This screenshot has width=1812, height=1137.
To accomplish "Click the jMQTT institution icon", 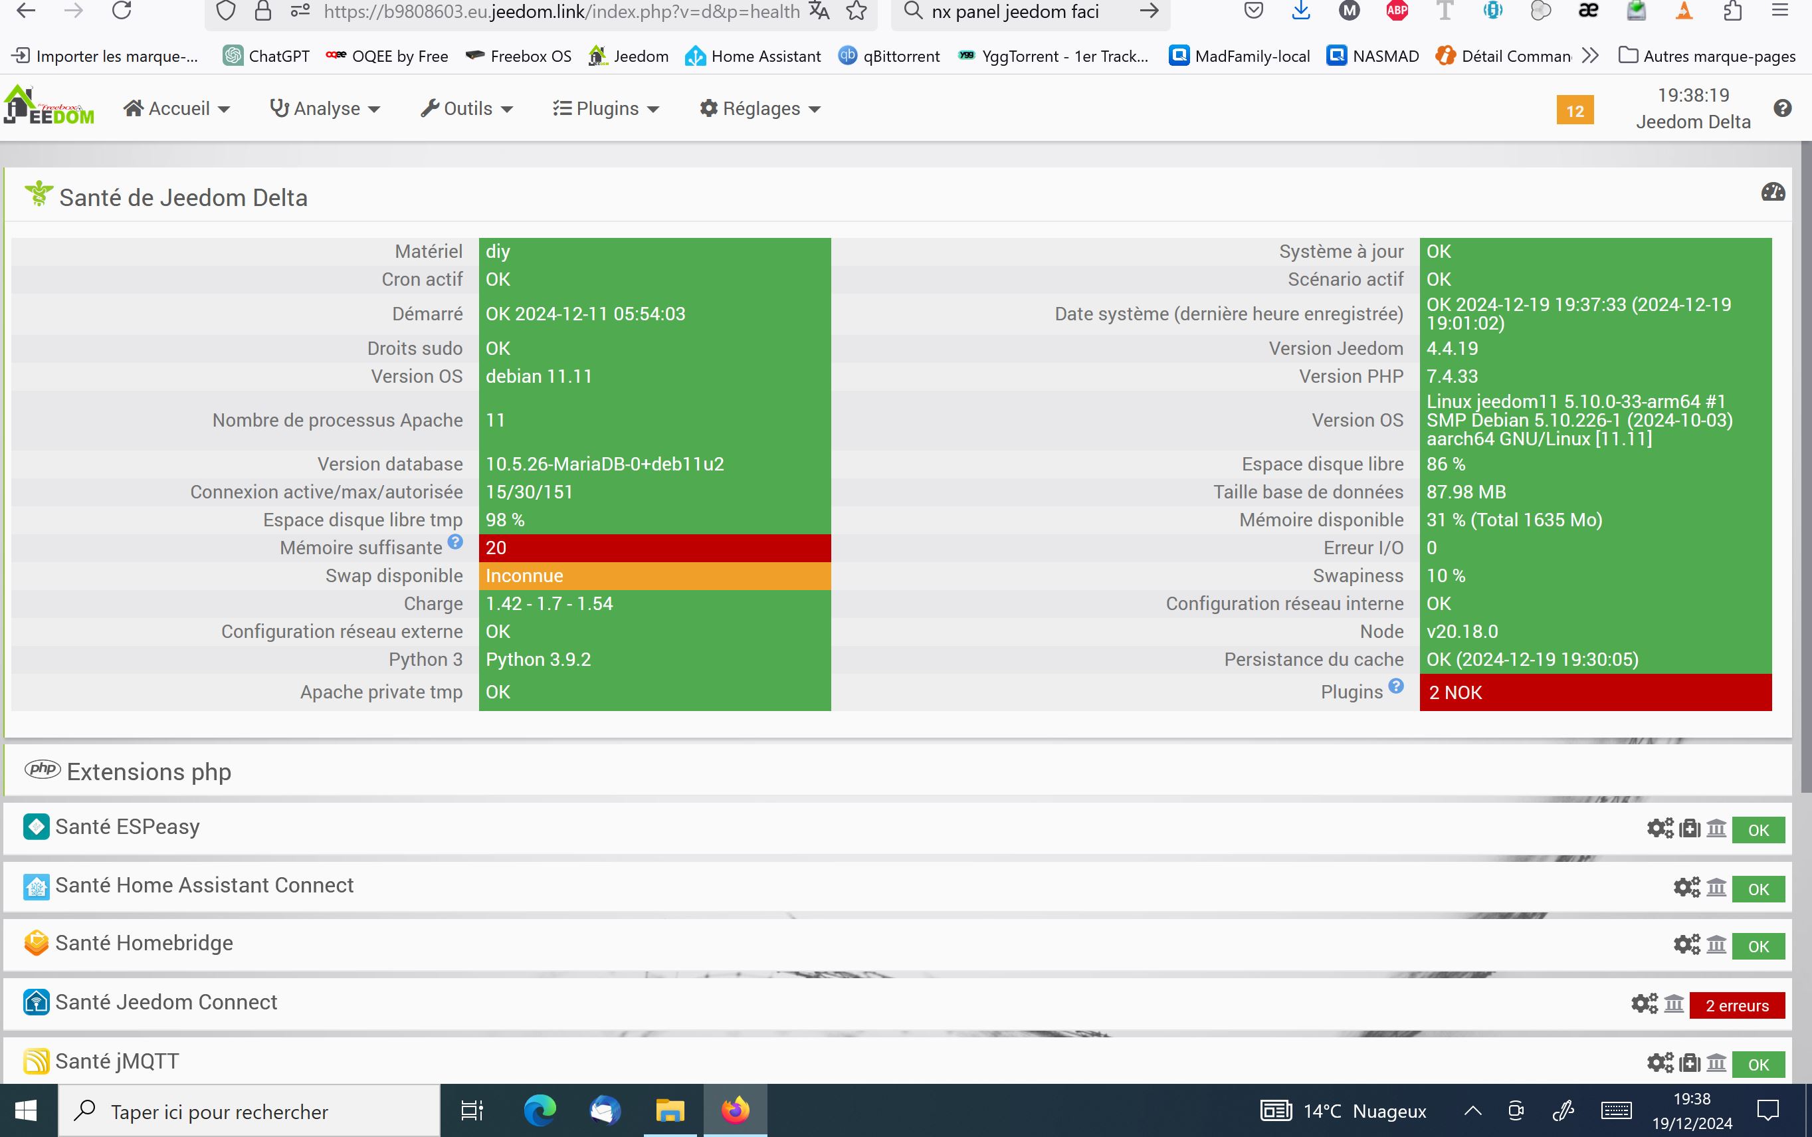I will [x=1716, y=1063].
